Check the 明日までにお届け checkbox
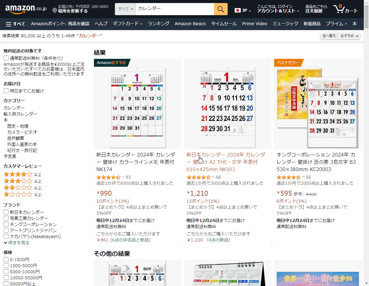 6,91
